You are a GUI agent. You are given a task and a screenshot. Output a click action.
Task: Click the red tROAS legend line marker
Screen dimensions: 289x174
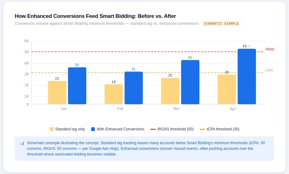tap(153, 129)
